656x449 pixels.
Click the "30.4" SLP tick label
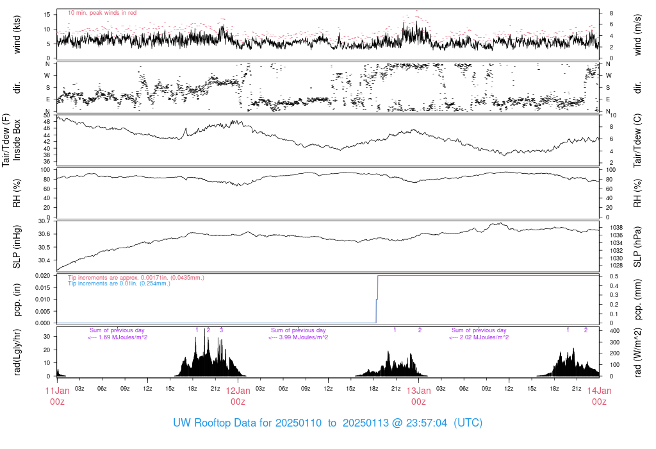point(44,260)
